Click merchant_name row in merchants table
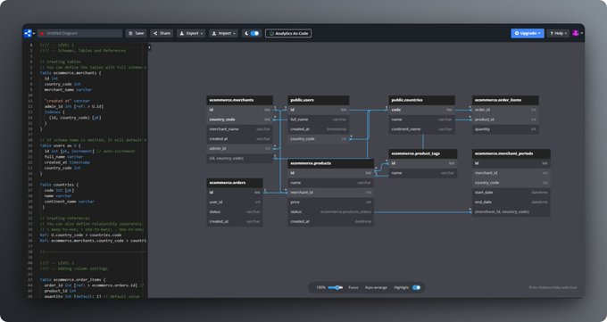This screenshot has height=322, width=607. click(239, 129)
